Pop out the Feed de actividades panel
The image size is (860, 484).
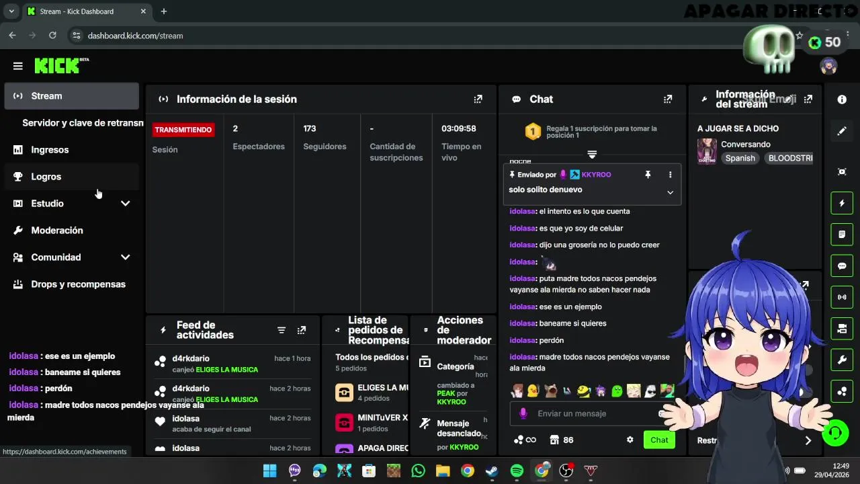point(302,330)
